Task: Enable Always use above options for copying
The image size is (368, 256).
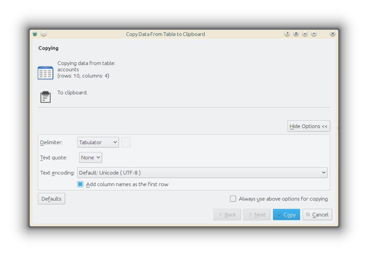Action: (x=233, y=199)
